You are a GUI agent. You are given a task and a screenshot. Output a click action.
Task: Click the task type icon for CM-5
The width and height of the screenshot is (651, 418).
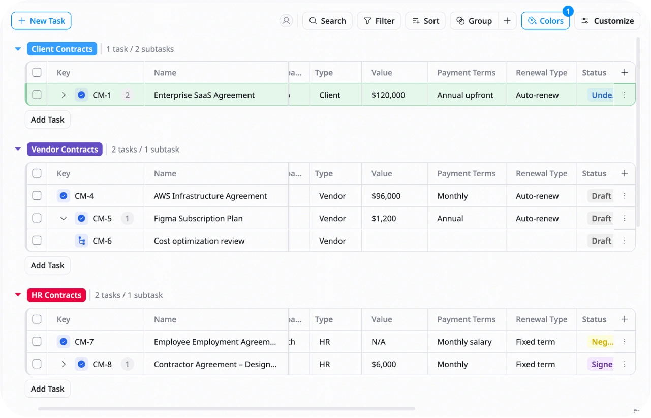tap(81, 218)
